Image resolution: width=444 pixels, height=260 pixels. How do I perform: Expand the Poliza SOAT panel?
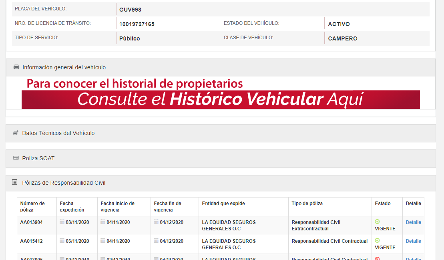[38, 158]
